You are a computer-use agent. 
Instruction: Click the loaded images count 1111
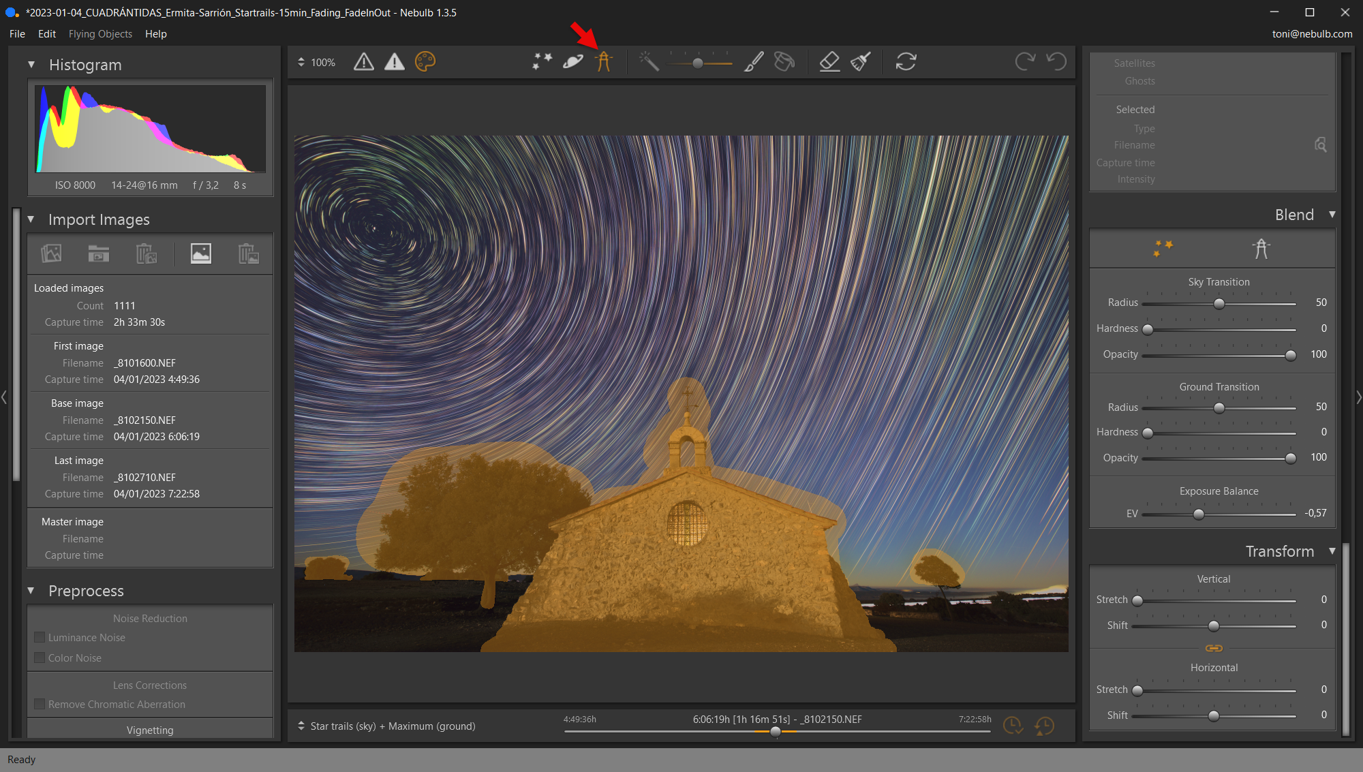coord(125,305)
